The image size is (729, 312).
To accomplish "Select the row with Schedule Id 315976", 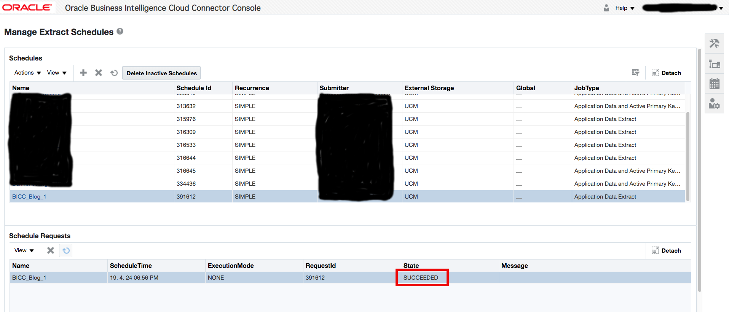I will coord(347,119).
